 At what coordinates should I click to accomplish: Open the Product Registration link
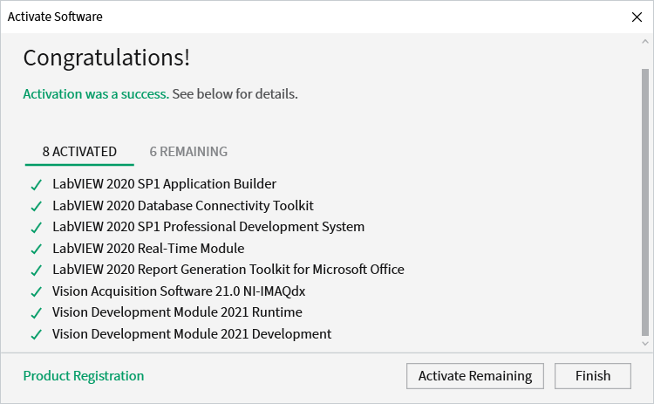pos(84,376)
